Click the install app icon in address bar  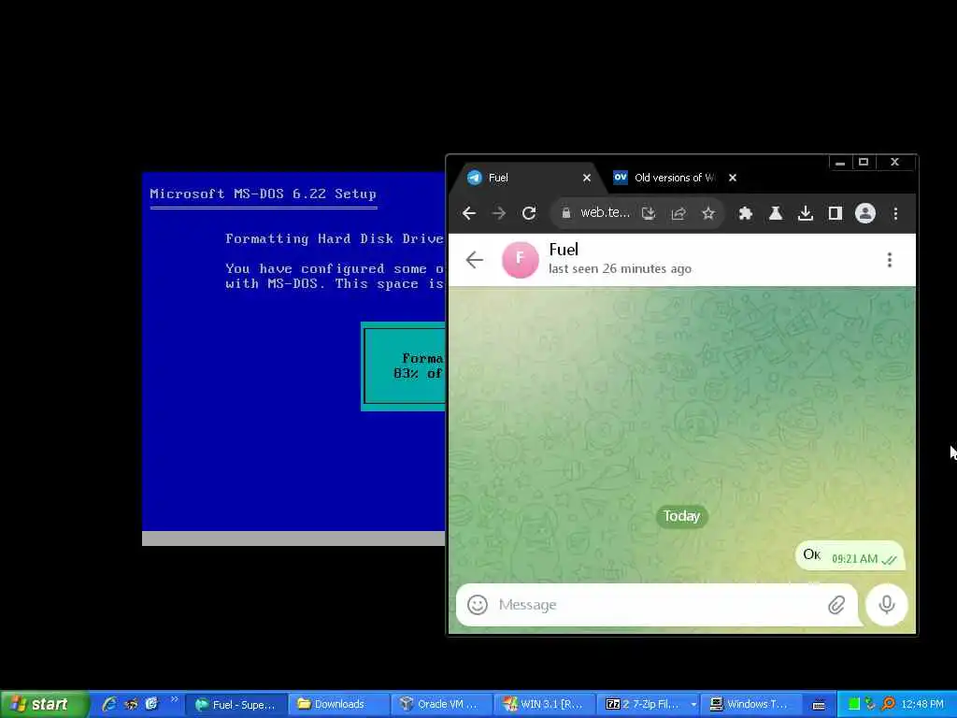(649, 213)
